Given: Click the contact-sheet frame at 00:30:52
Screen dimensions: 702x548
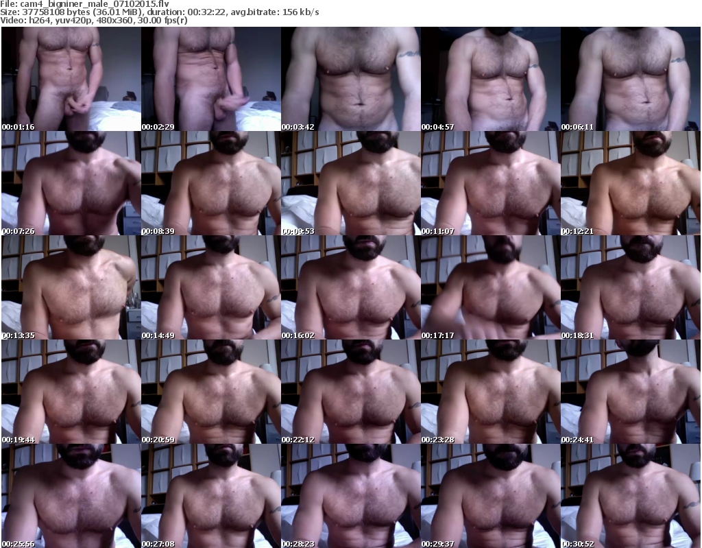Looking at the screenshot, I should pos(631,496).
